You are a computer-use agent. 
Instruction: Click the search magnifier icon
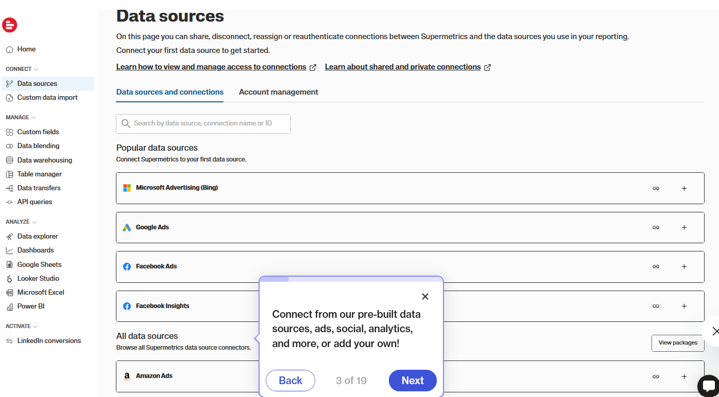pyautogui.click(x=126, y=124)
